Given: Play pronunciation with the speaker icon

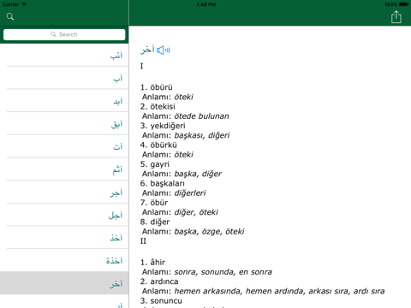Looking at the screenshot, I should click(x=164, y=50).
